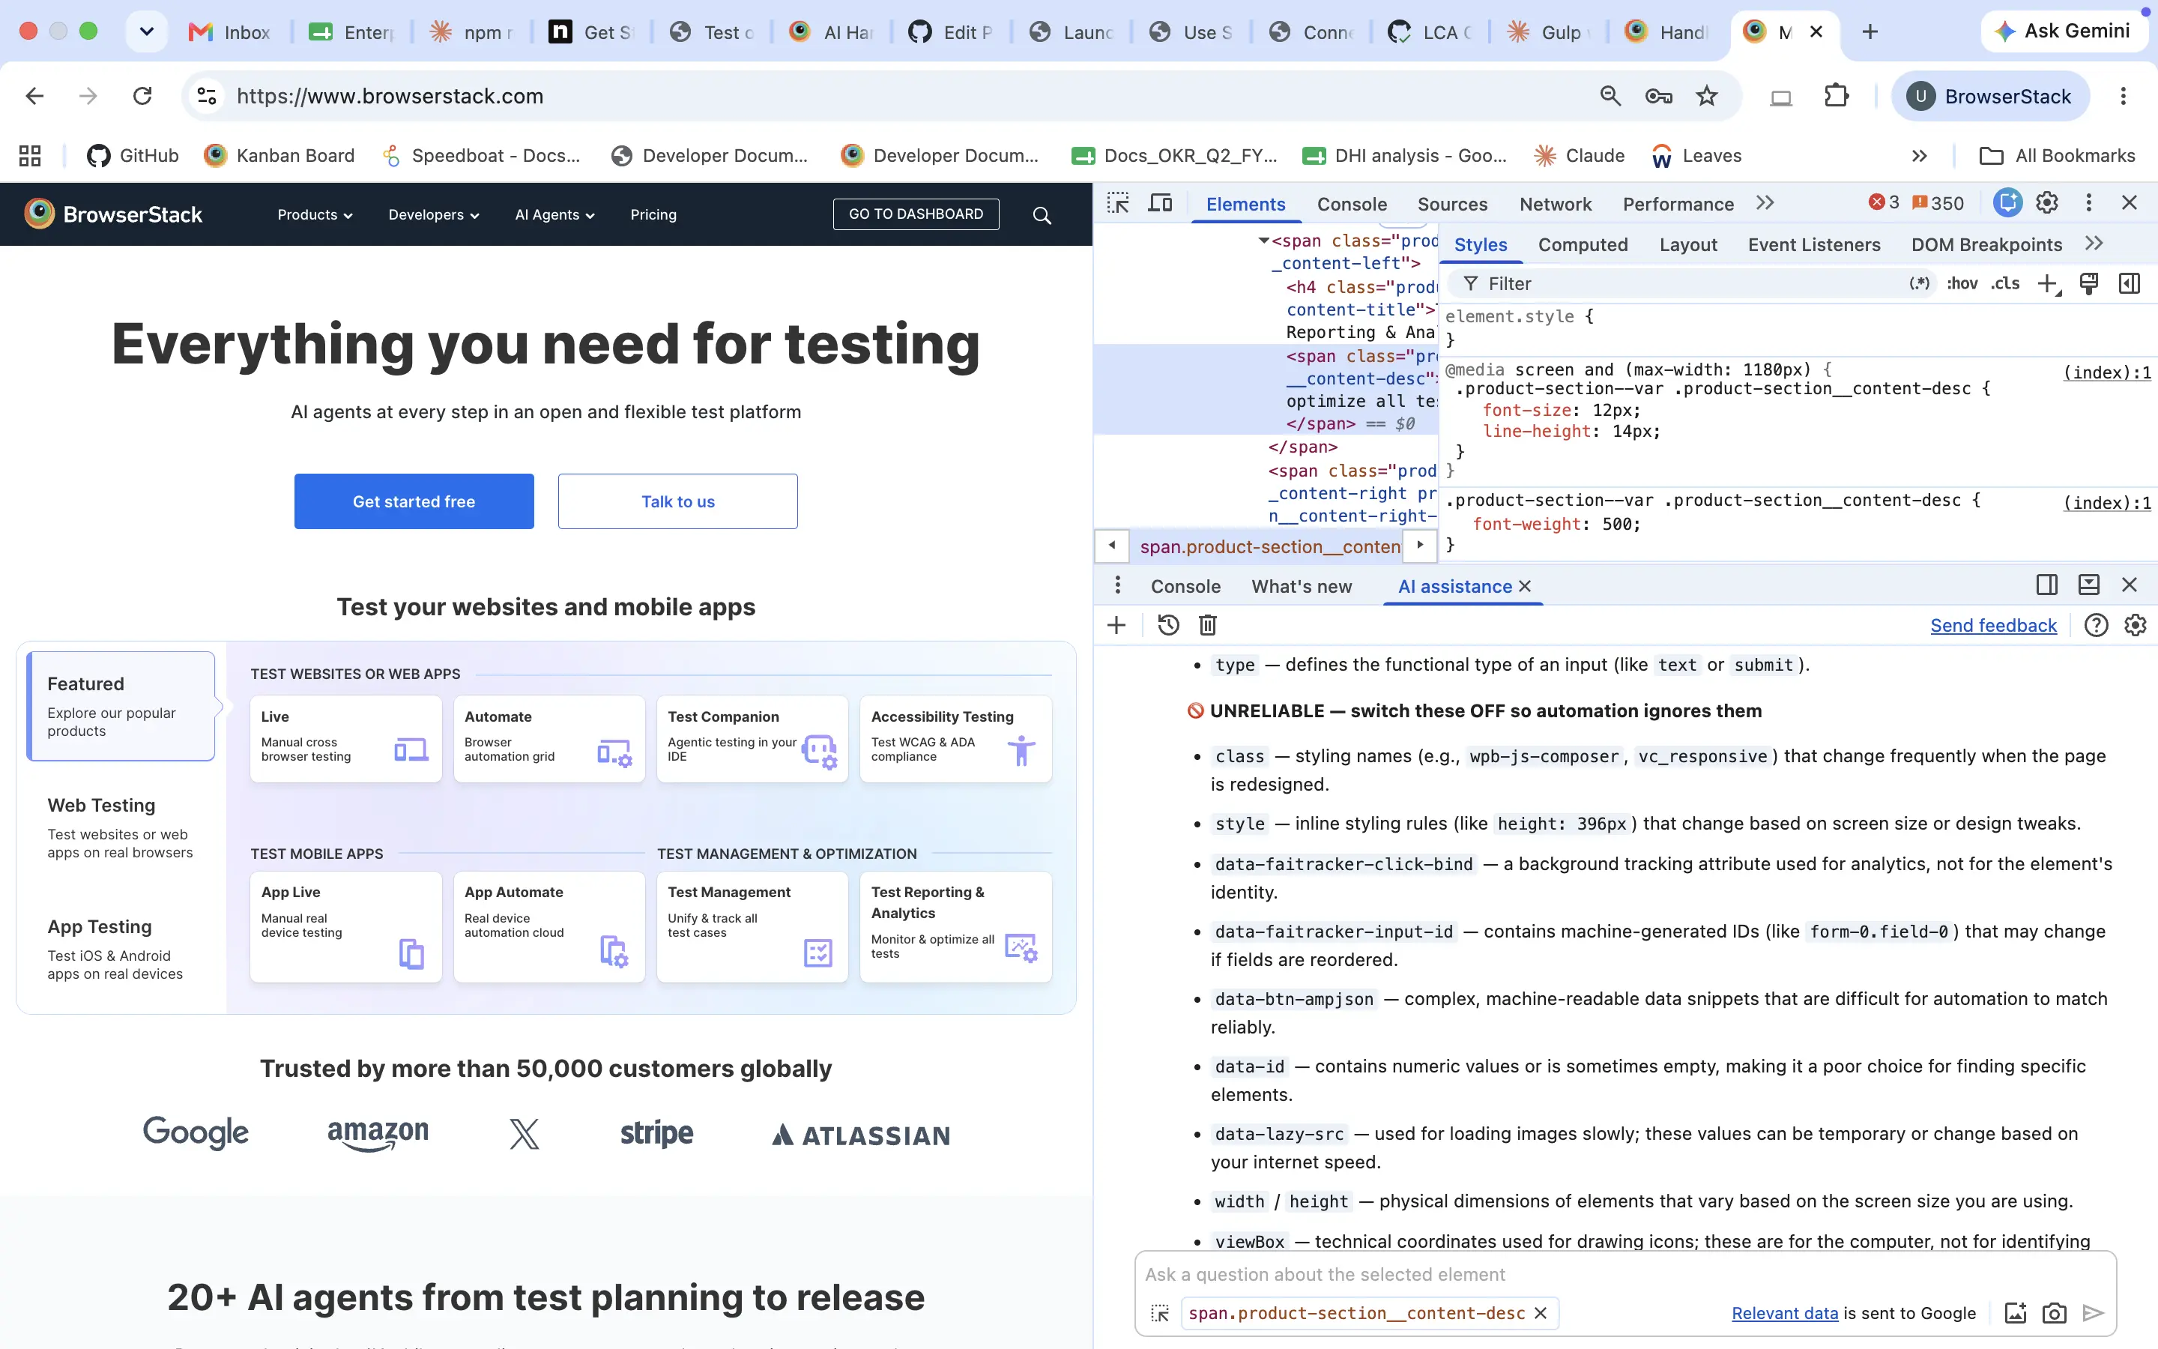
Task: Delete the current AI chat
Action: point(1209,626)
